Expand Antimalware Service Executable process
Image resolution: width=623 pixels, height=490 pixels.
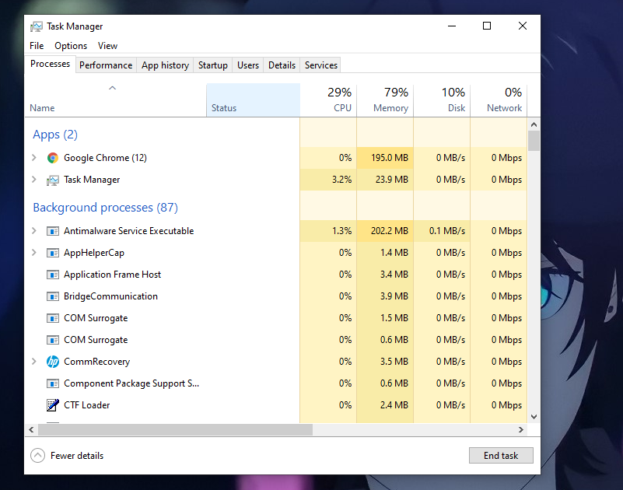34,231
